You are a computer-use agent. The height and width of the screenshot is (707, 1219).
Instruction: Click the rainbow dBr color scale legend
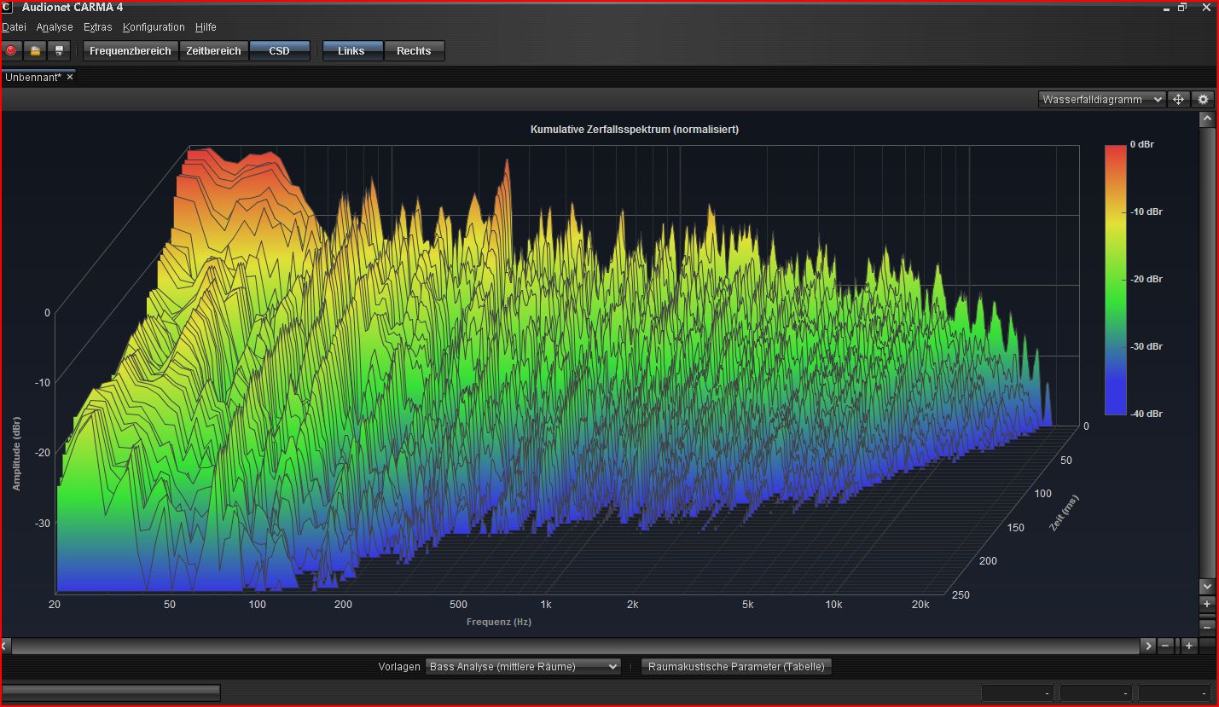(x=1115, y=279)
